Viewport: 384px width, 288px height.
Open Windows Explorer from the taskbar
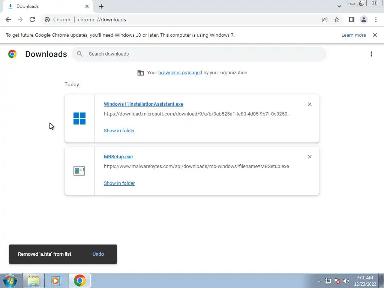[33, 280]
